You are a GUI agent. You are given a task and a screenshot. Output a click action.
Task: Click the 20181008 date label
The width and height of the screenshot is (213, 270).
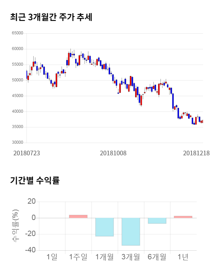113,153
